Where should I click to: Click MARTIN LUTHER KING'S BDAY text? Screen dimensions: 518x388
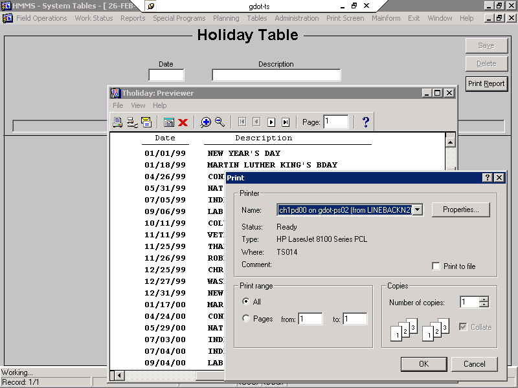pyautogui.click(x=272, y=165)
